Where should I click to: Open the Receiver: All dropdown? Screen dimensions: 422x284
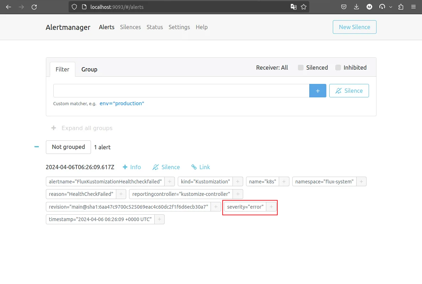click(272, 68)
